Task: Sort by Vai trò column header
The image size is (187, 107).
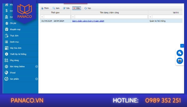Action: click(165, 13)
